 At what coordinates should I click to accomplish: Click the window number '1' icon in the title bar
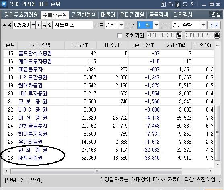pyautogui.click(x=163, y=4)
